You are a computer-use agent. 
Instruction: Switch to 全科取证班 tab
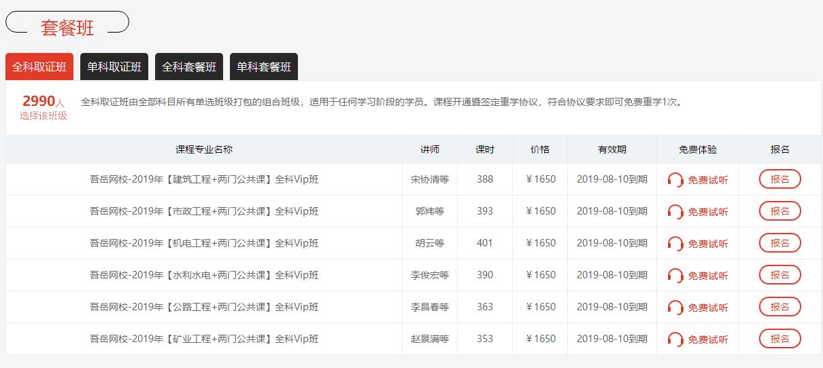[x=39, y=67]
